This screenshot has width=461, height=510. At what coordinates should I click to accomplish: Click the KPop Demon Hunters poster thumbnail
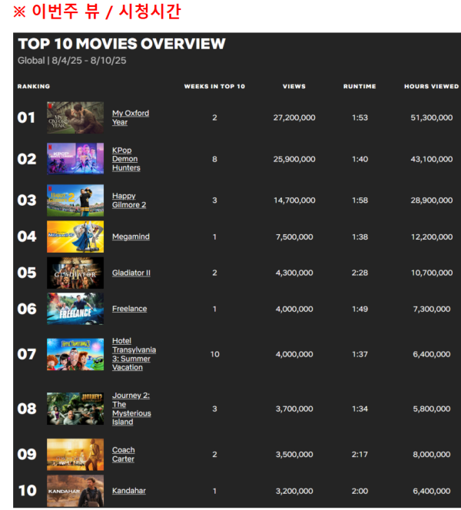(x=75, y=159)
